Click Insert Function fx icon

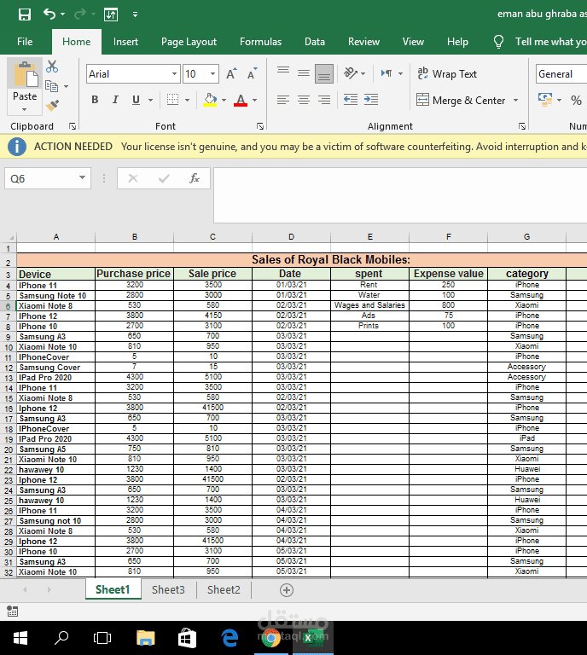(x=195, y=178)
